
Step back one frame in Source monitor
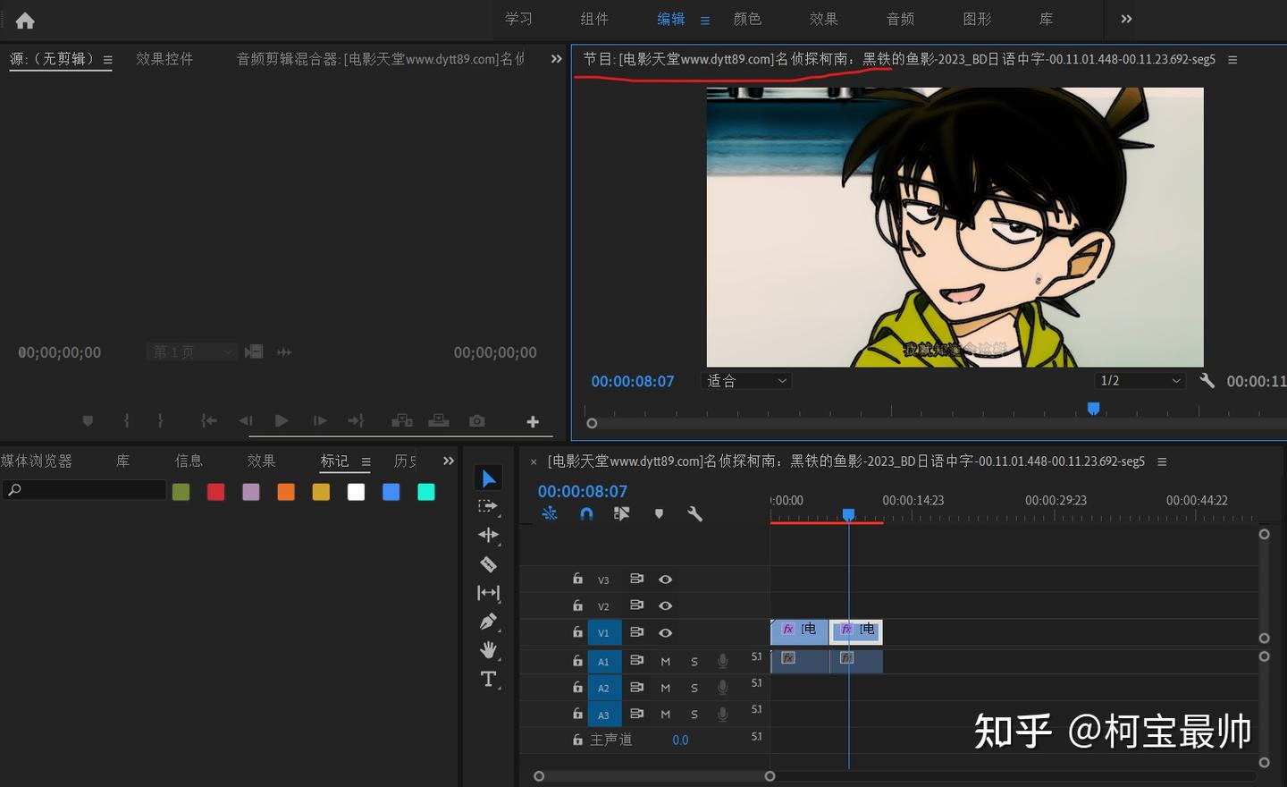pyautogui.click(x=246, y=420)
